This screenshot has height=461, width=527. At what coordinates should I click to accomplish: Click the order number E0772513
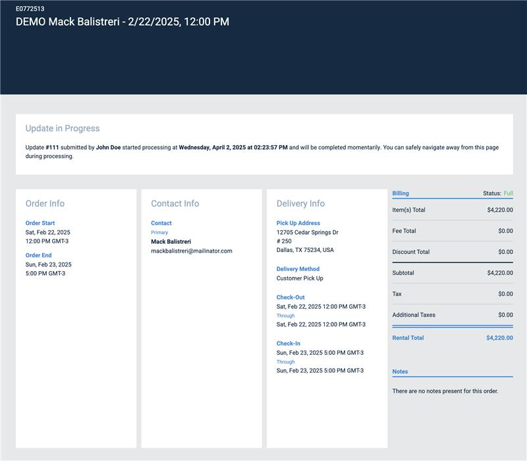click(x=30, y=10)
